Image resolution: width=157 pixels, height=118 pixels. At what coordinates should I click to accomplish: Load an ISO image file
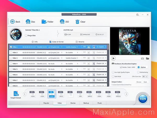click(x=64, y=22)
